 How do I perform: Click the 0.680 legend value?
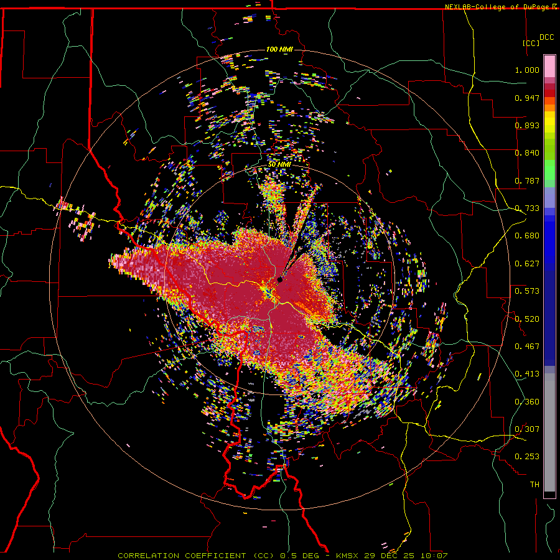coord(527,236)
